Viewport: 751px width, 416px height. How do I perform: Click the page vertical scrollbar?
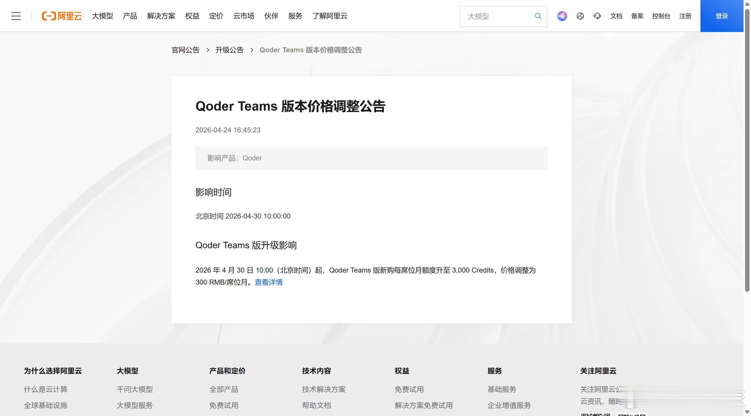[747, 150]
